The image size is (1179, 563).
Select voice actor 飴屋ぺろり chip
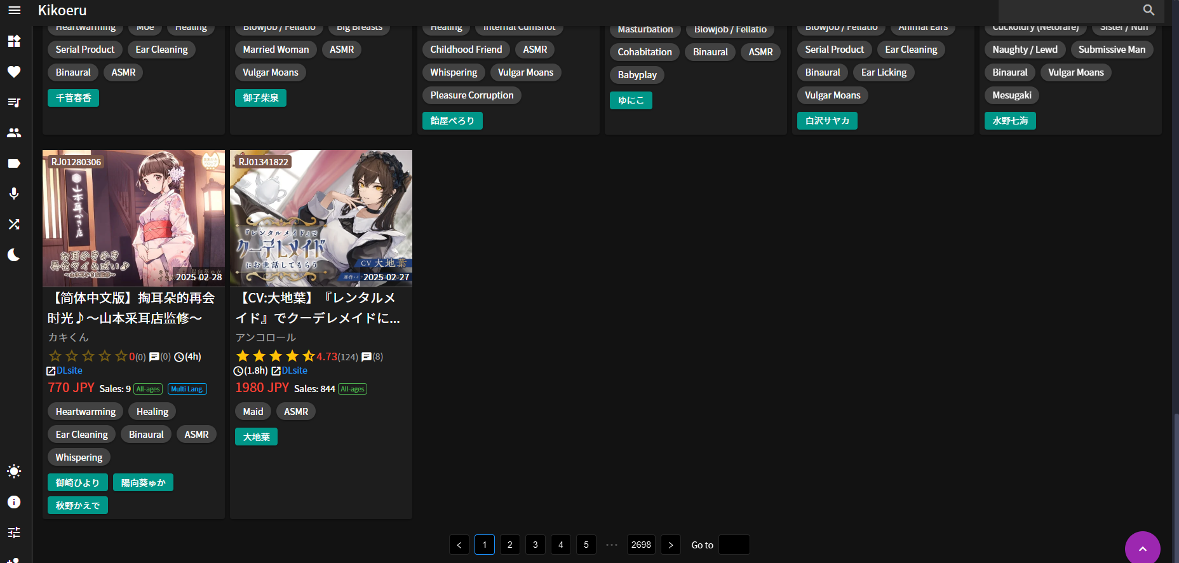click(x=452, y=121)
